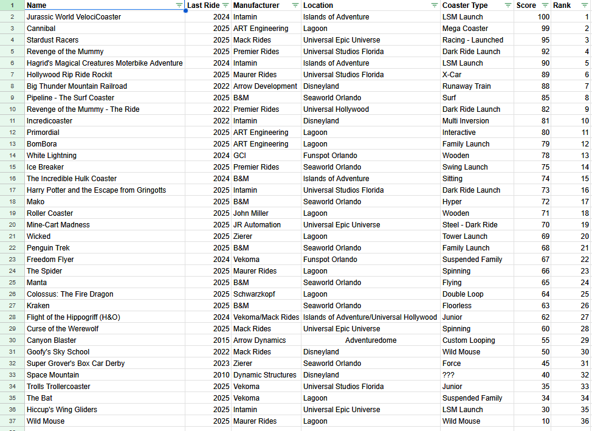Click The Spider name cell
This screenshot has height=431, width=592.
tap(105, 271)
